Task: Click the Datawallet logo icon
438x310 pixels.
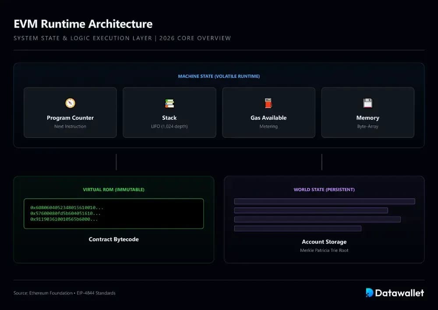Action: (369, 293)
